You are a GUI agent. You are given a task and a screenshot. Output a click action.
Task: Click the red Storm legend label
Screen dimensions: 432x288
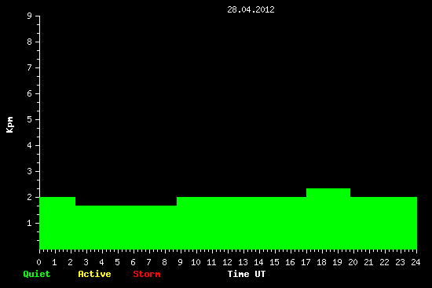(147, 274)
